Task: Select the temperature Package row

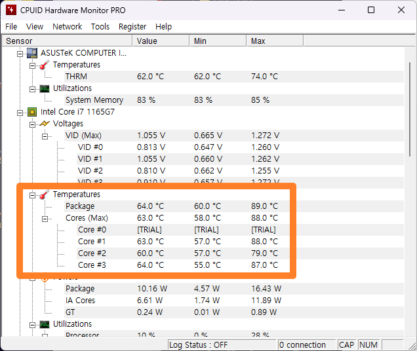Action: click(234, 206)
